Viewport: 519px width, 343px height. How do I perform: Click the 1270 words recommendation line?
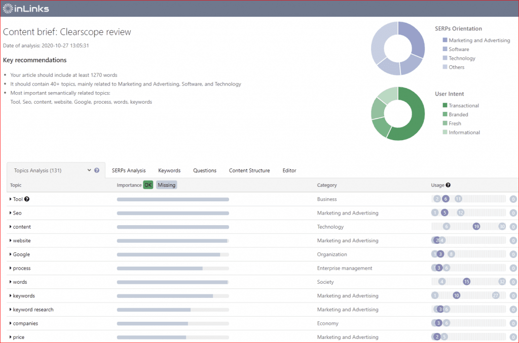(x=63, y=75)
